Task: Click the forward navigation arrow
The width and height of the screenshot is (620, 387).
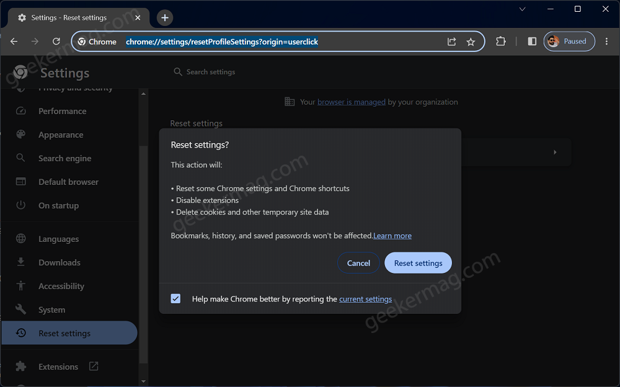Action: pos(35,42)
